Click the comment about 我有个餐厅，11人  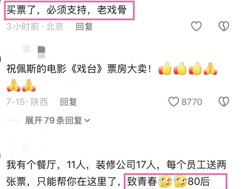point(116,173)
